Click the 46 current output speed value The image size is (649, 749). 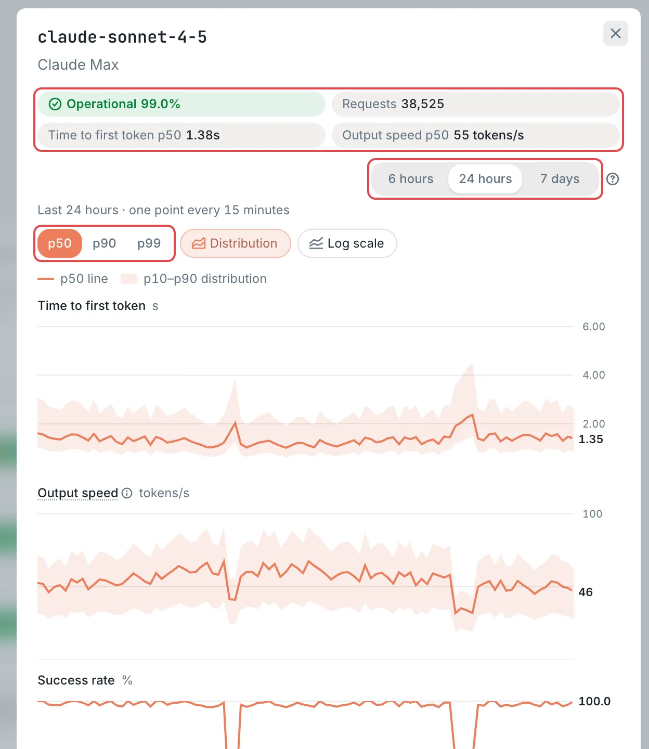(x=586, y=592)
